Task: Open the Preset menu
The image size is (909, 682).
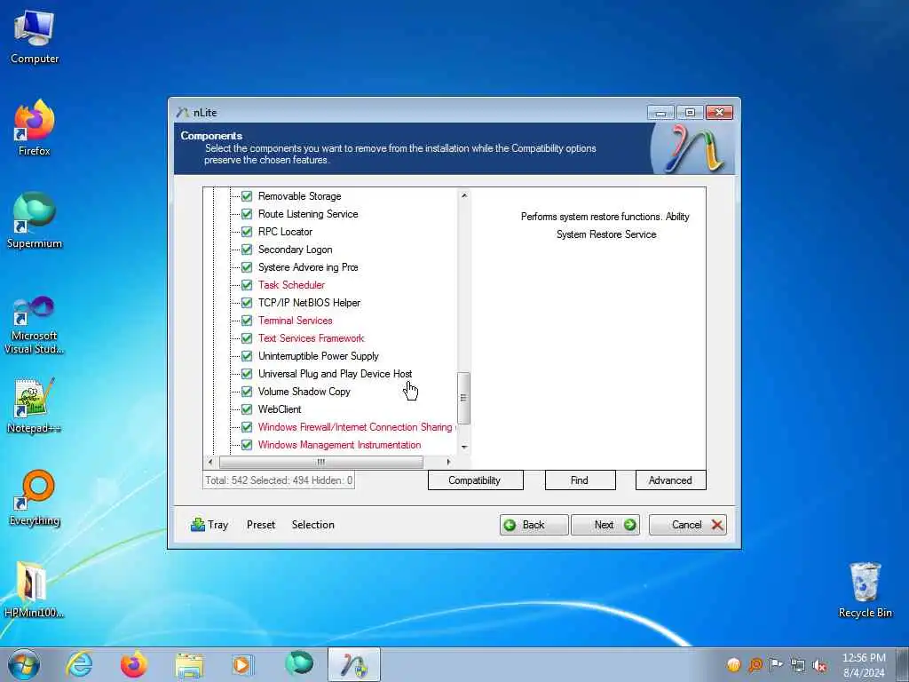Action: (261, 525)
